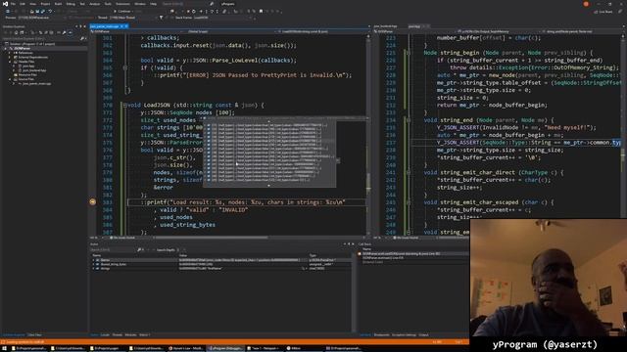The height and width of the screenshot is (352, 627).
Task: Open the yProgram (Debugging) taskbar item
Action: click(224, 348)
